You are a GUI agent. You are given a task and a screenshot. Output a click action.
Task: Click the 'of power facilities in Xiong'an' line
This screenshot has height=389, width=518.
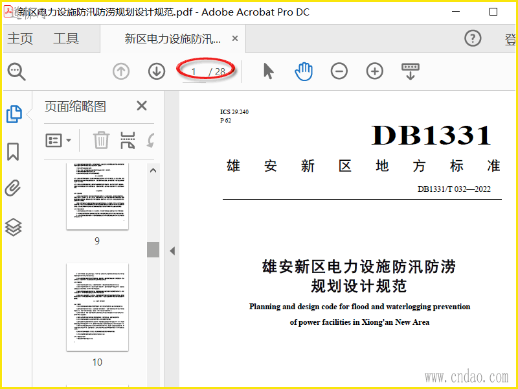tap(359, 322)
